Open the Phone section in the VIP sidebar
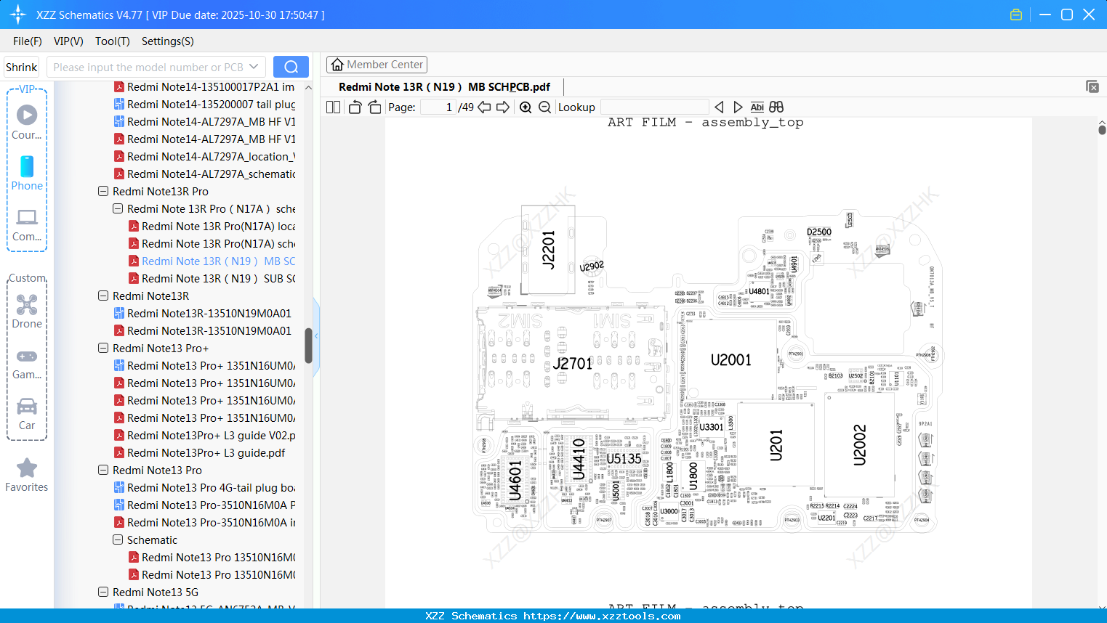This screenshot has height=623, width=1107. pos(27,173)
